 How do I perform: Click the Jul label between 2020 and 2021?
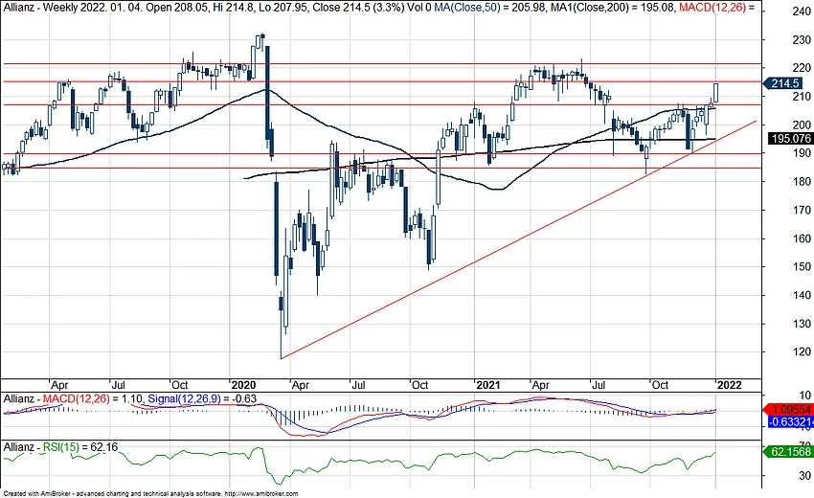pos(358,385)
